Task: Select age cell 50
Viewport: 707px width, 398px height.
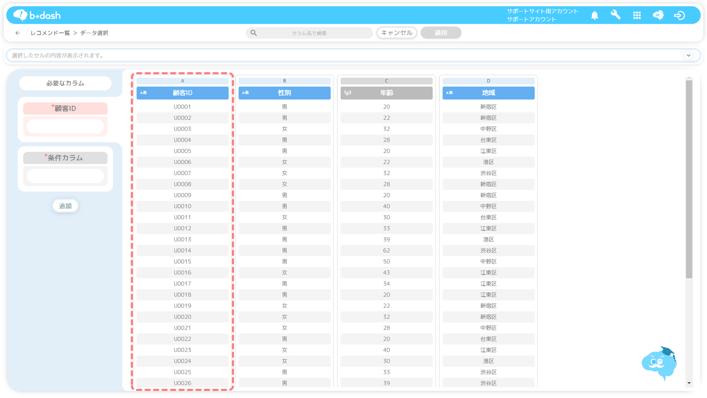Action: (x=386, y=261)
